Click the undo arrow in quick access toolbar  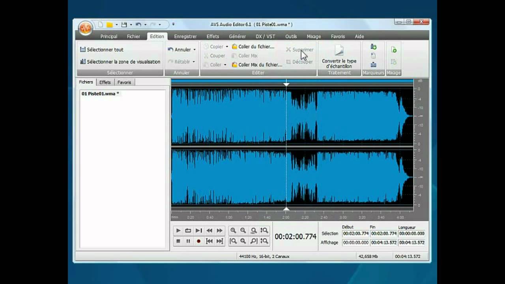(138, 24)
